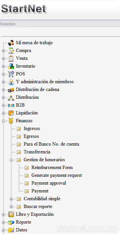Click the search field under Funcion
This screenshot has height=234, width=120.
pos(61,33)
